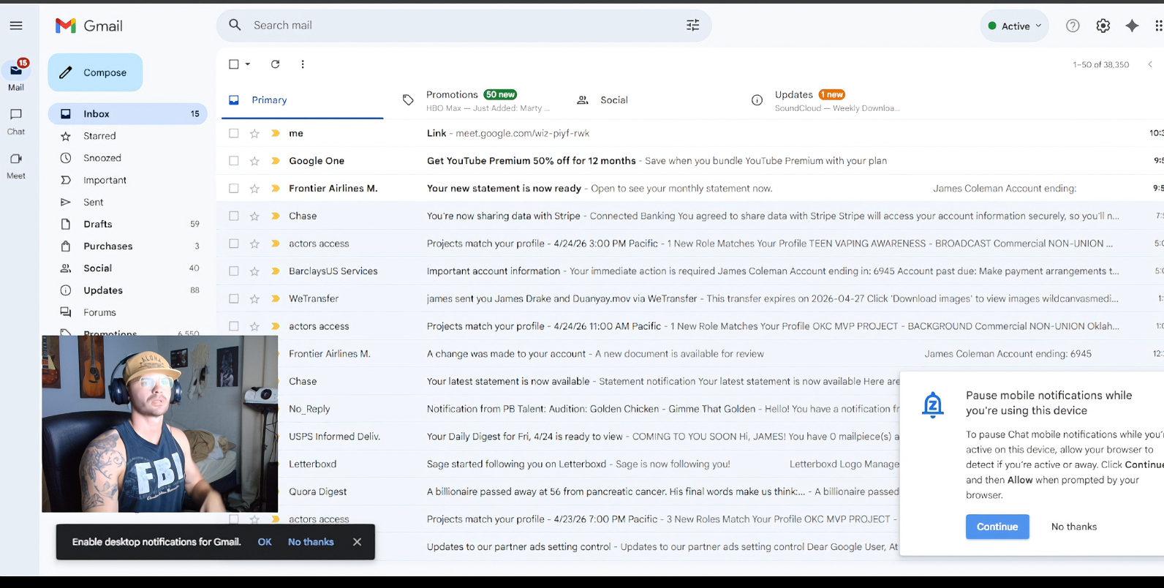
Task: Click importance marker on Google One email
Action: pyautogui.click(x=276, y=161)
